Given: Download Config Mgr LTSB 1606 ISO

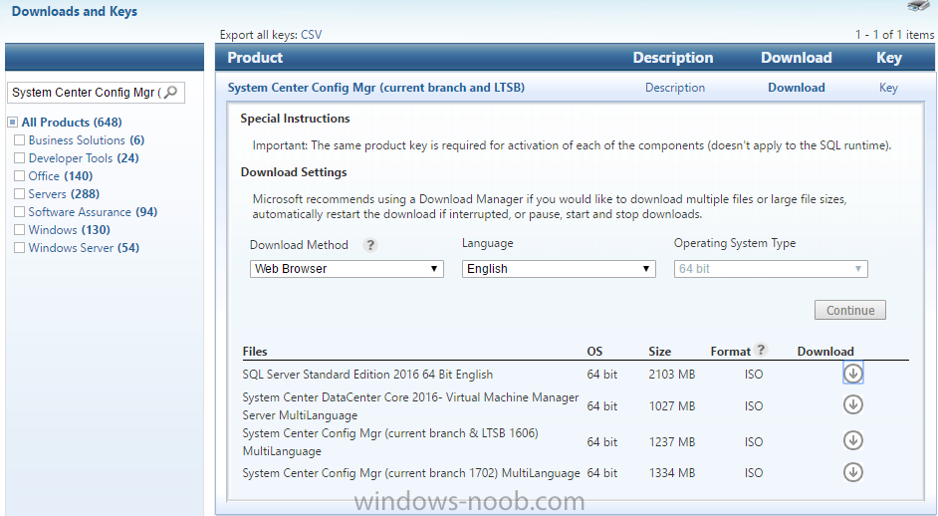Looking at the screenshot, I should (x=853, y=441).
